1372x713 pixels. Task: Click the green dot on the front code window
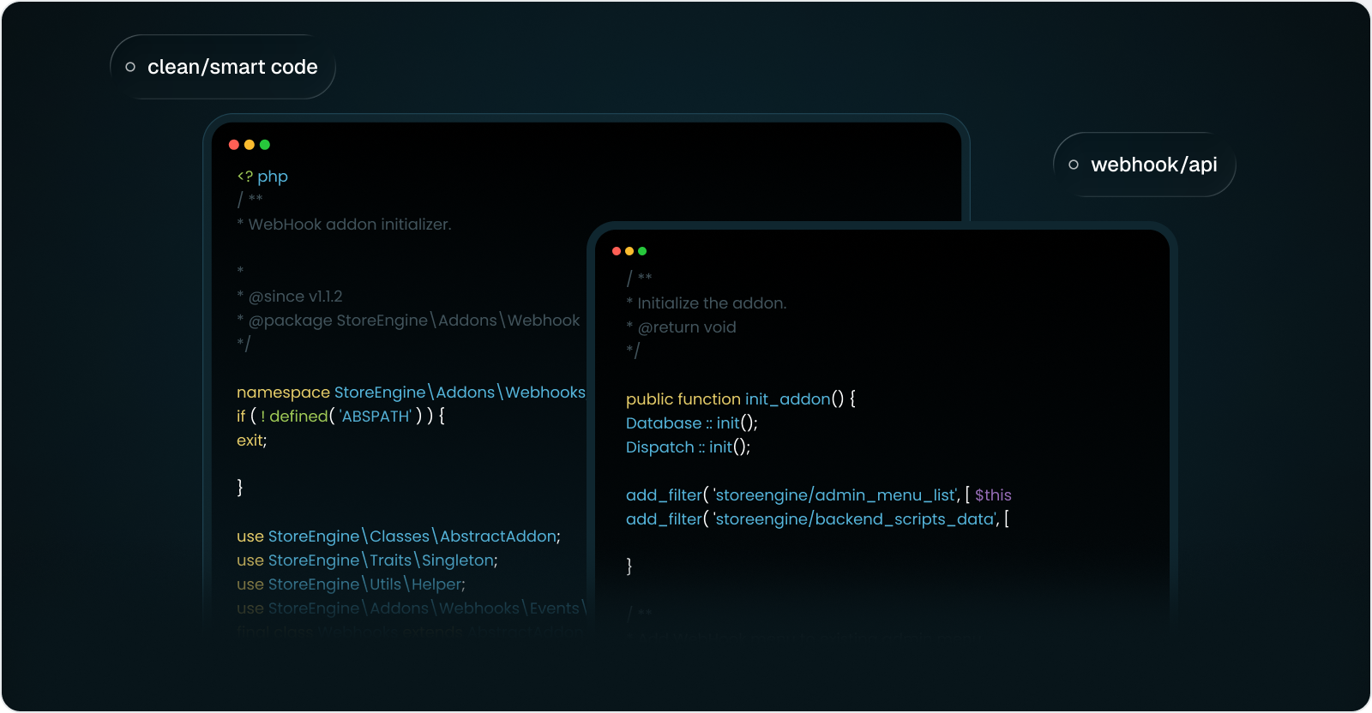(642, 251)
